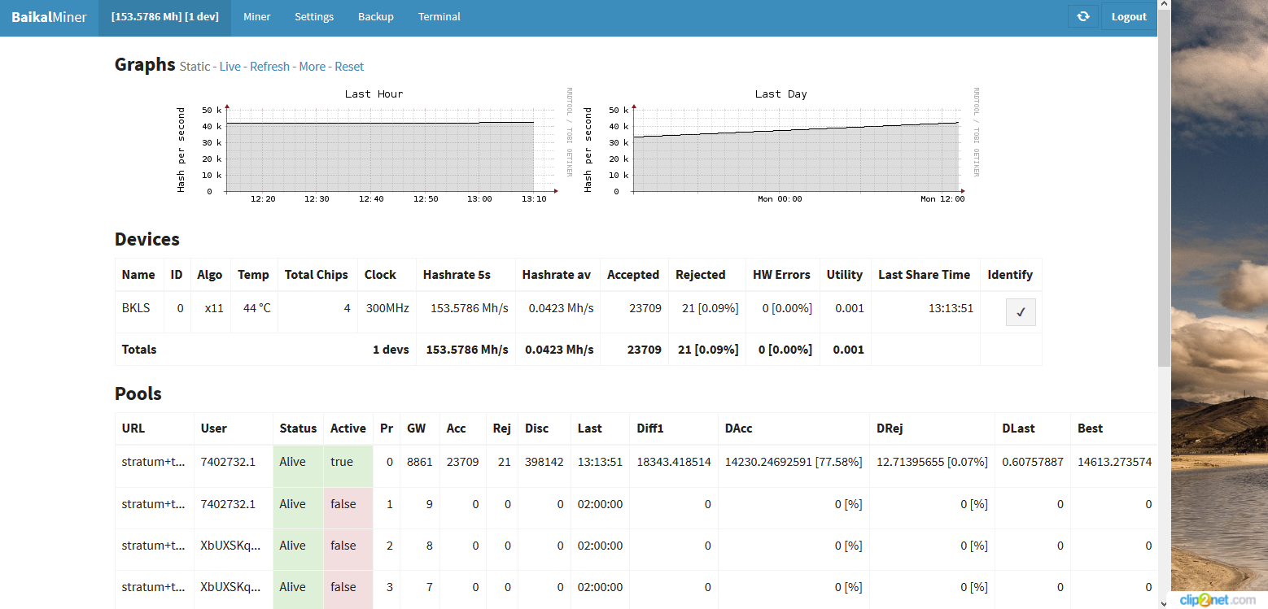Open the Settings menu tab

[314, 17]
